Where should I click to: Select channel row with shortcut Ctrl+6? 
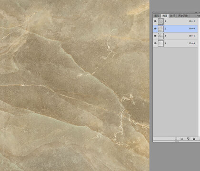175,43
